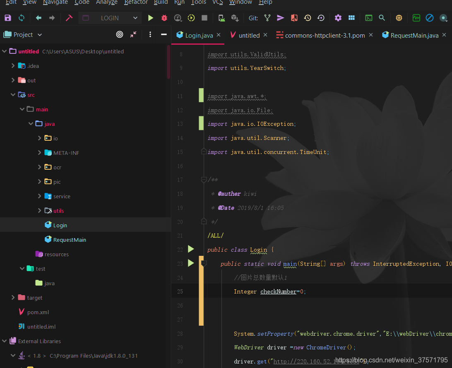Open Git compare/diff icon
Image resolution: width=452 pixels, height=368 pixels.
pos(294,18)
